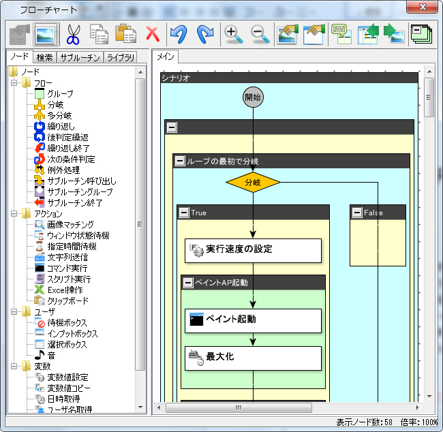Screen dimensions: 443x432
Task: Select スクリプト実行 action in tree
Action: click(x=69, y=279)
